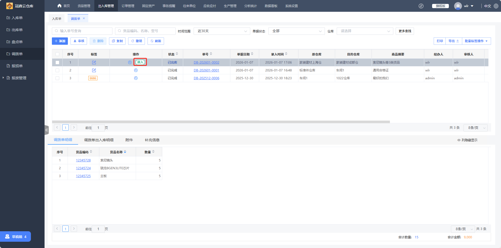Screen dimensions: 501x248
Task: Open the language globe icon
Action: (x=496, y=6)
